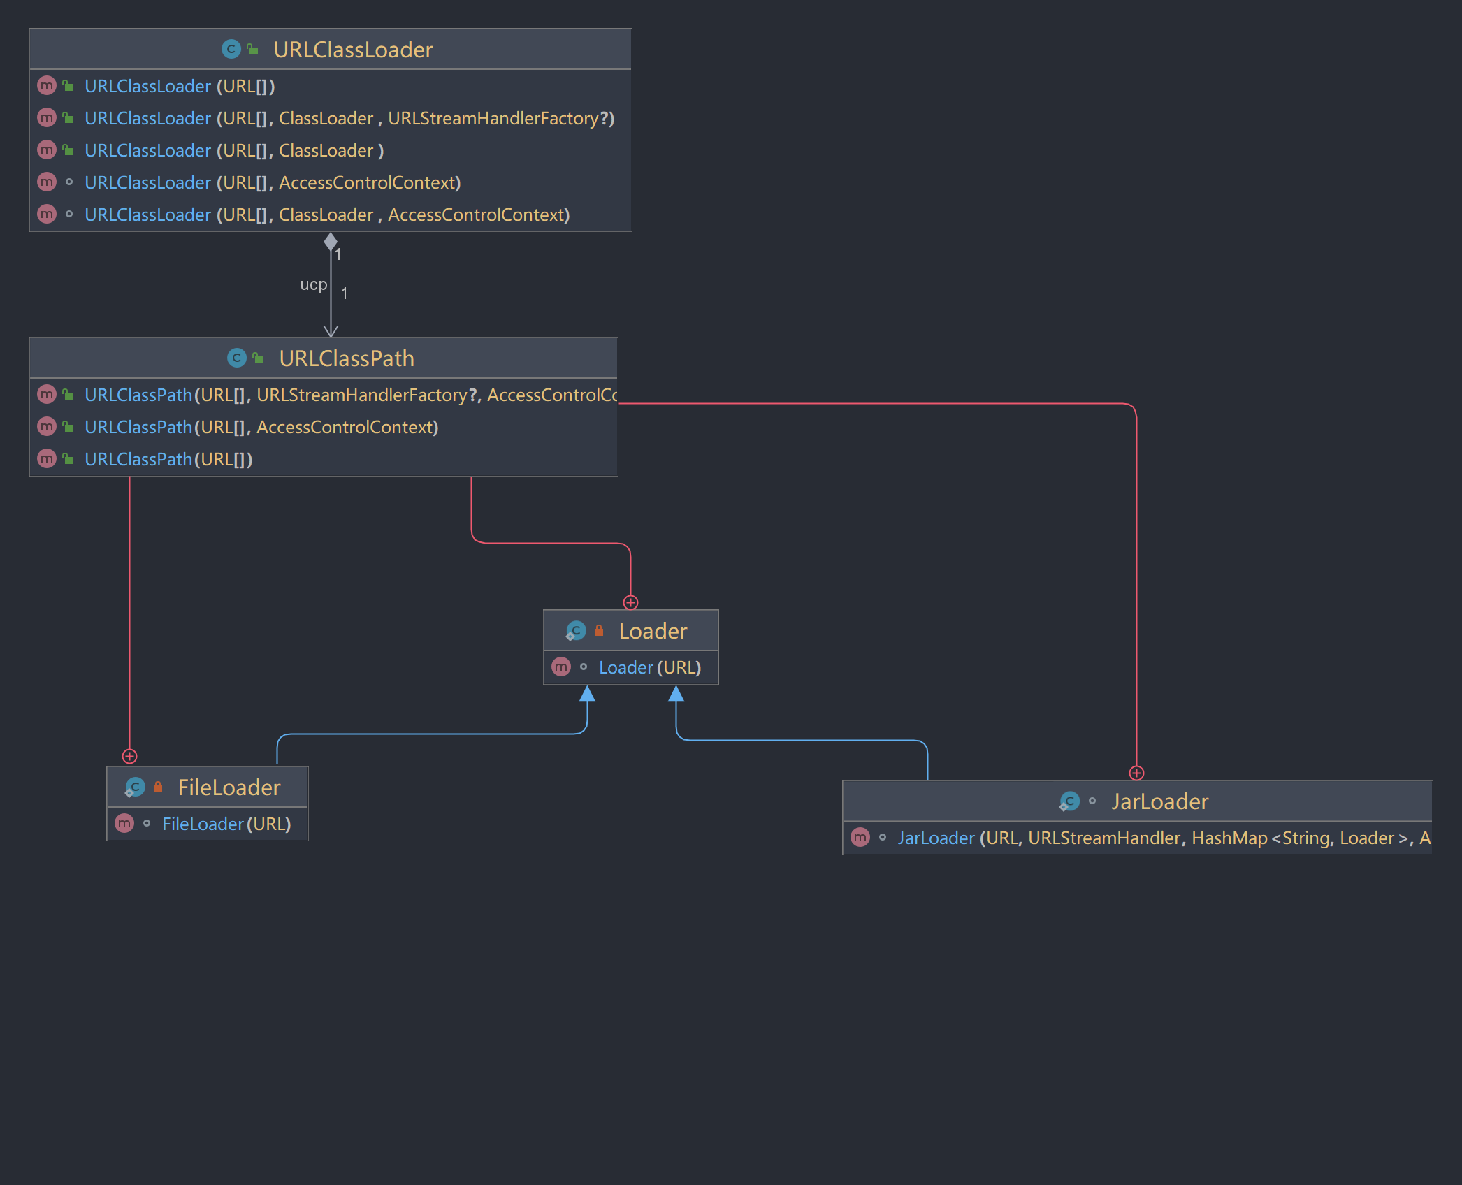Select the URLClassPath(URL[]) constructor entry
Viewport: 1462px width, 1185px height.
pos(168,459)
